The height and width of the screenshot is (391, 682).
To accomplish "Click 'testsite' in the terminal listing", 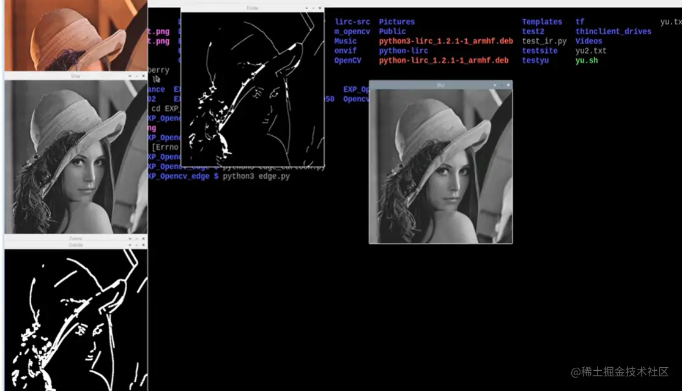I will coord(539,50).
